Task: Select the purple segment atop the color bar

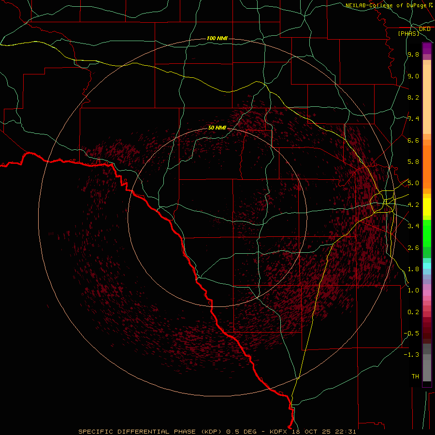Action: pos(427,48)
